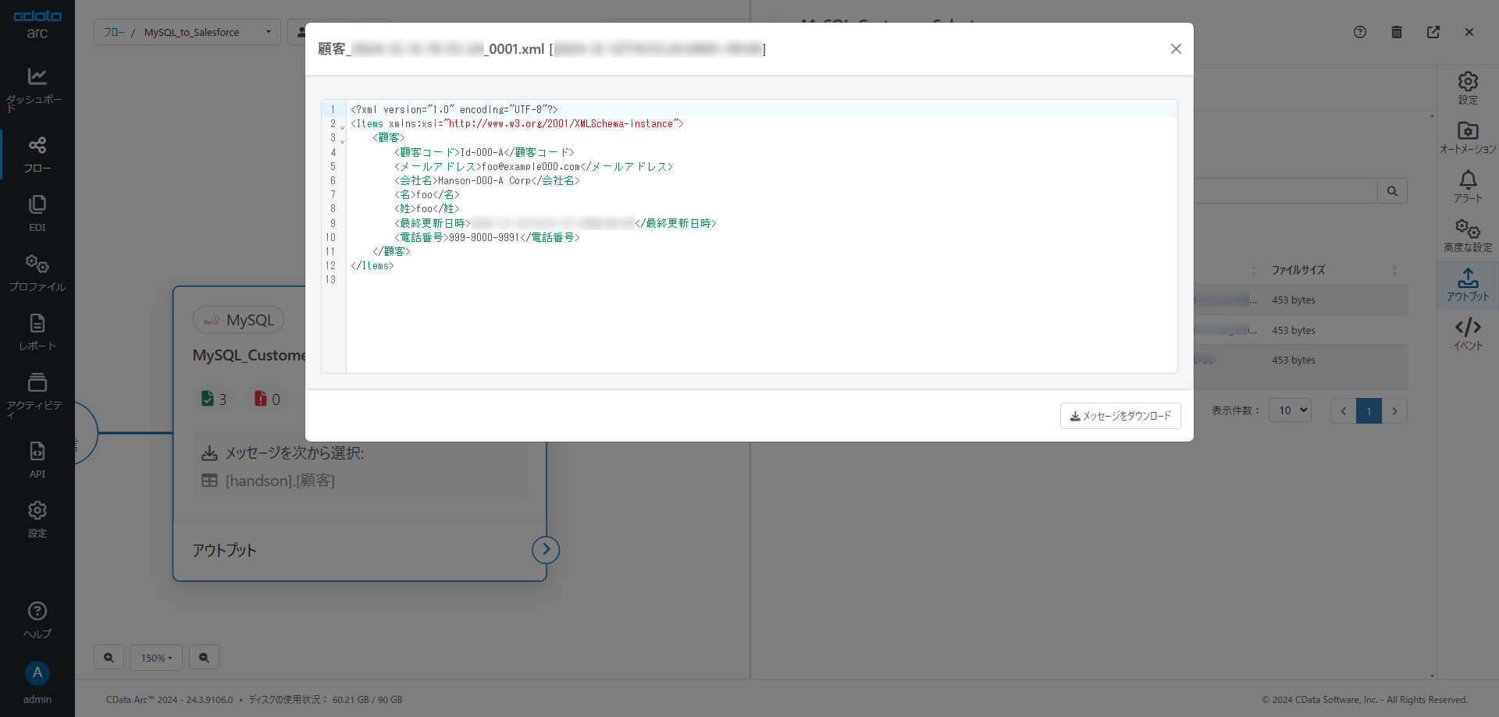Zoom out on the flow canvas
Screen dimensions: 1499x717
(204, 658)
